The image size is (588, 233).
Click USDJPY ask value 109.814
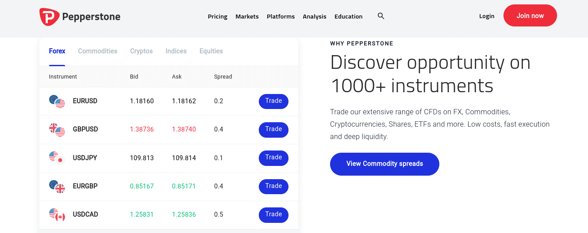pos(184,158)
